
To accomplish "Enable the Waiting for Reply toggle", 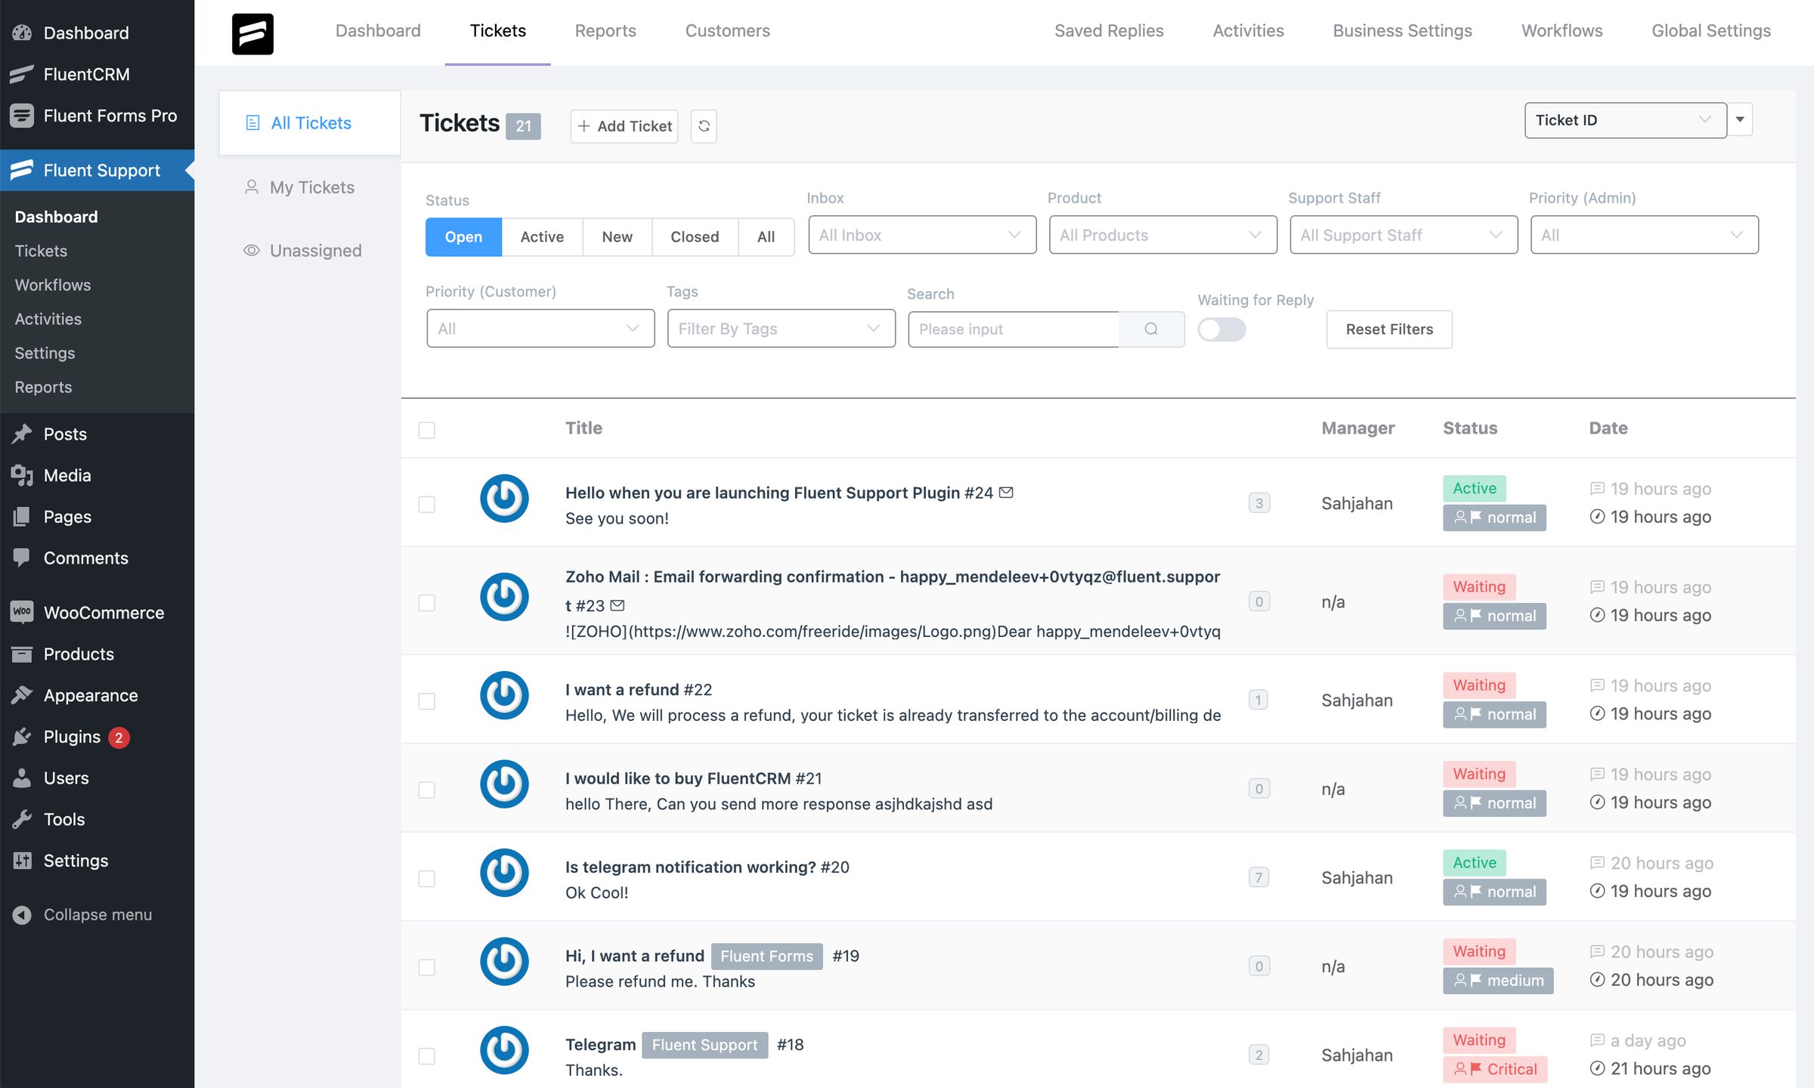I will [x=1221, y=329].
